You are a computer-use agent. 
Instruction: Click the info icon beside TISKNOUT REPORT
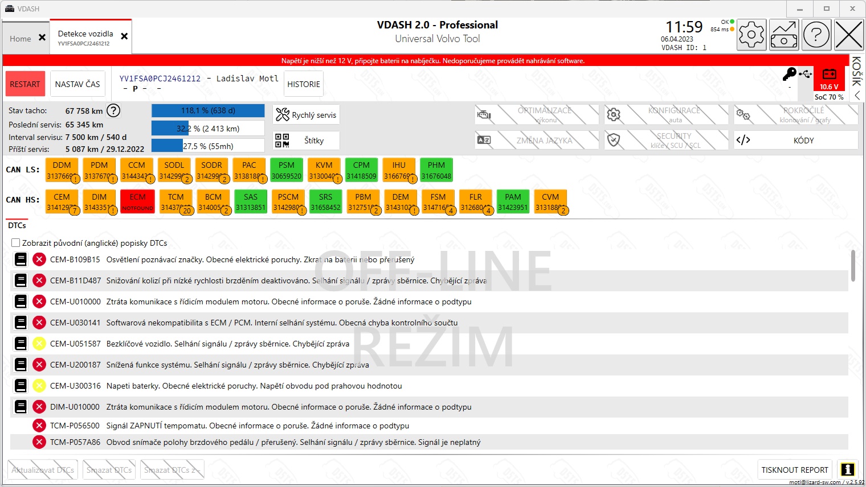(x=848, y=469)
